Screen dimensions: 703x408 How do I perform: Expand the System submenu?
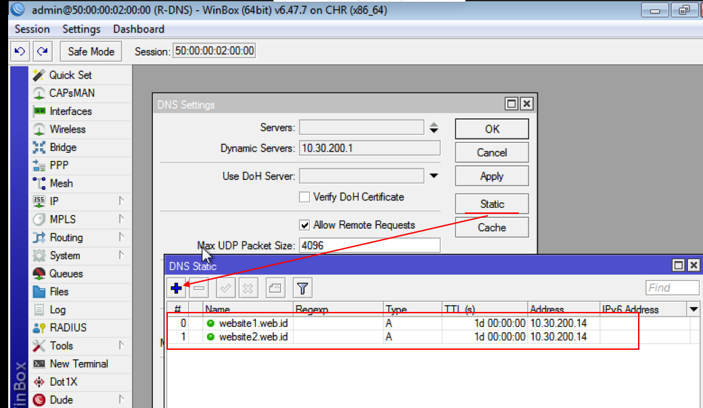point(121,255)
